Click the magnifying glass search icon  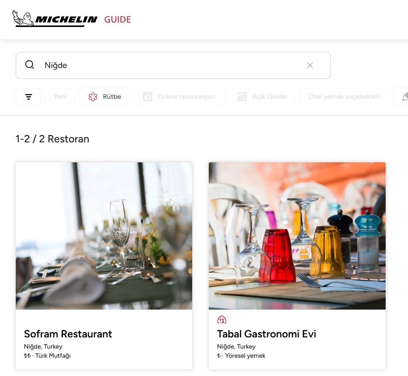point(30,65)
